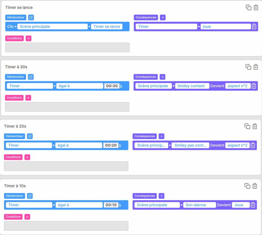Delete the "Timer à 30s" interaction block
Viewport: 262px width, 235px height.
pyautogui.click(x=255, y=67)
